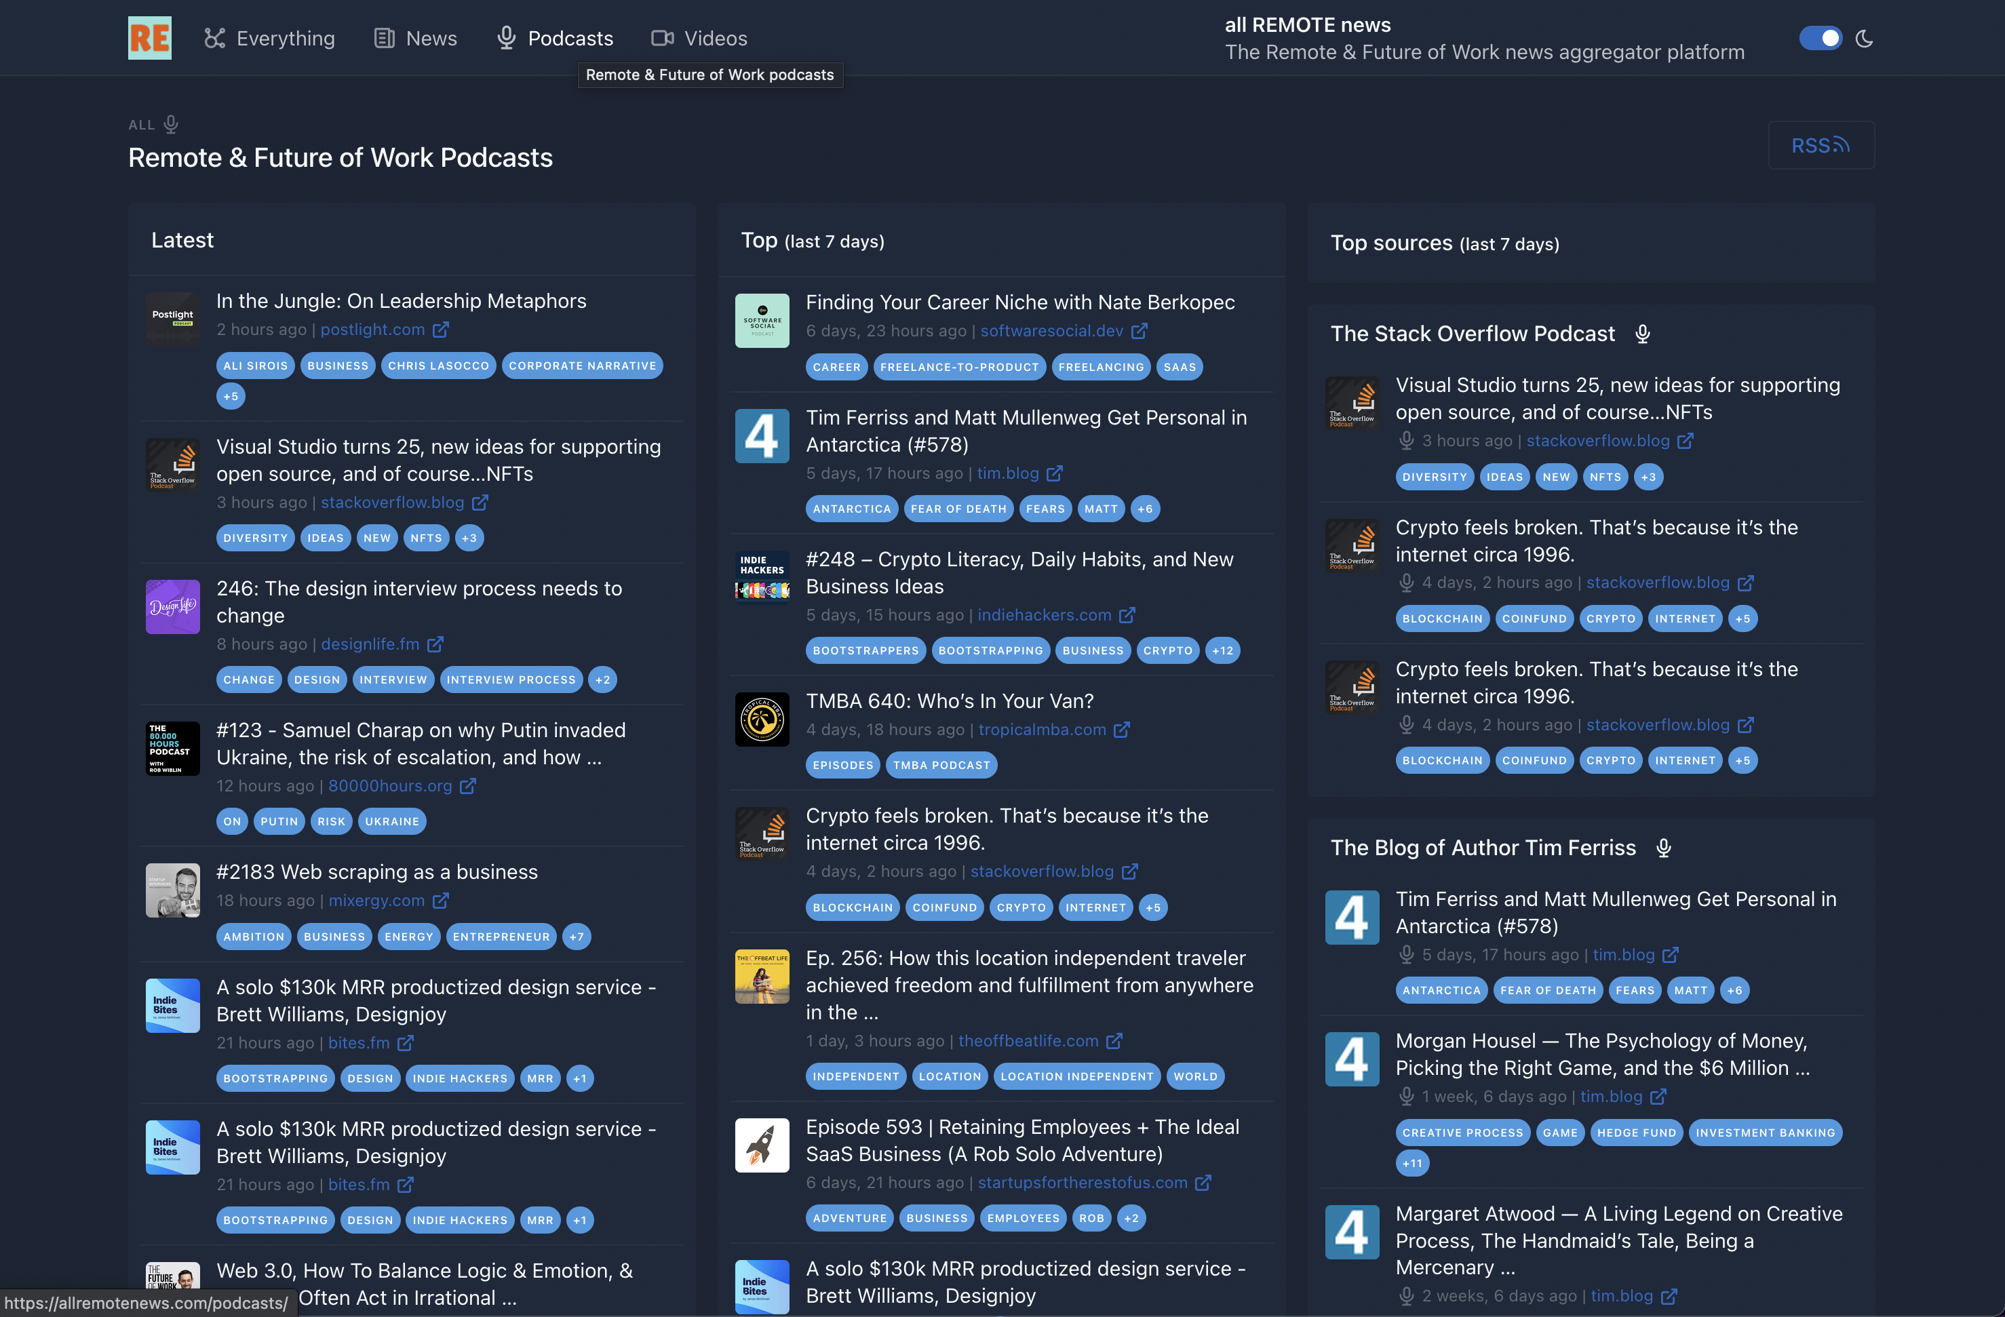The image size is (2005, 1317).
Task: Click the FREELANCE-TO-PRODUCT tag
Action: tap(958, 367)
